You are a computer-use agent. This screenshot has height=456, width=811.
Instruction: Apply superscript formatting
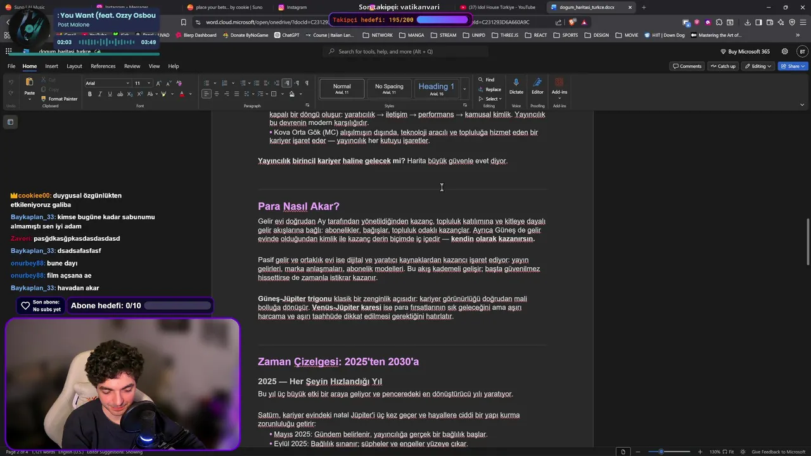[x=140, y=94]
